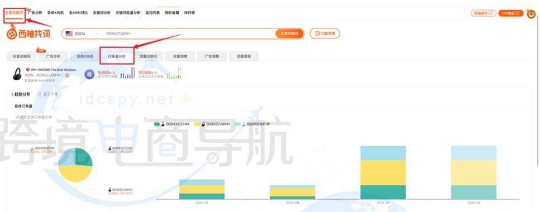Open the WH-1000XM5 product title link
Viewport: 540px width, 212px height.
point(55,70)
